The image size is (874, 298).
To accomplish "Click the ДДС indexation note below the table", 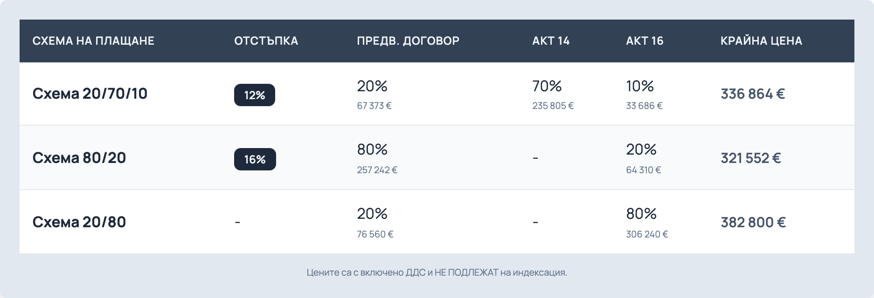I will [437, 272].
